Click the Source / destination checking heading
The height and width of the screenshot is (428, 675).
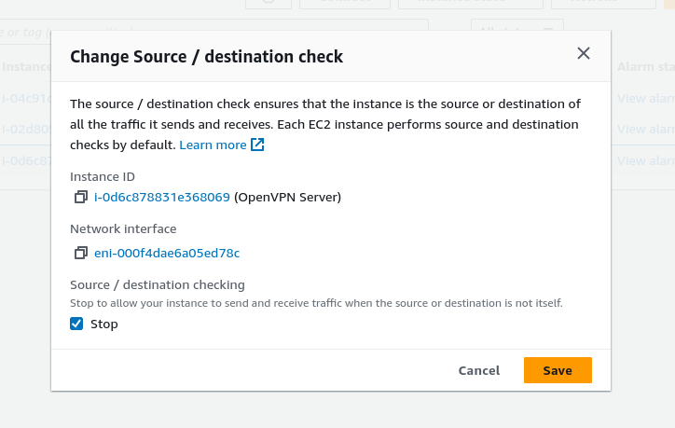(x=158, y=284)
